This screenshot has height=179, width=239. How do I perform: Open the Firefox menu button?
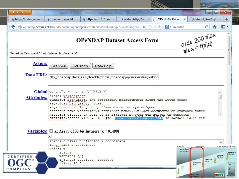coord(20,12)
